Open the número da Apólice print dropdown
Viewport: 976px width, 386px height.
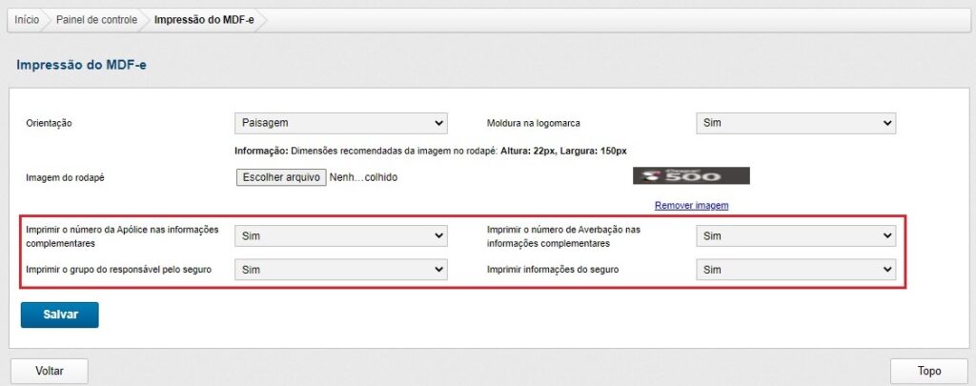coord(340,235)
